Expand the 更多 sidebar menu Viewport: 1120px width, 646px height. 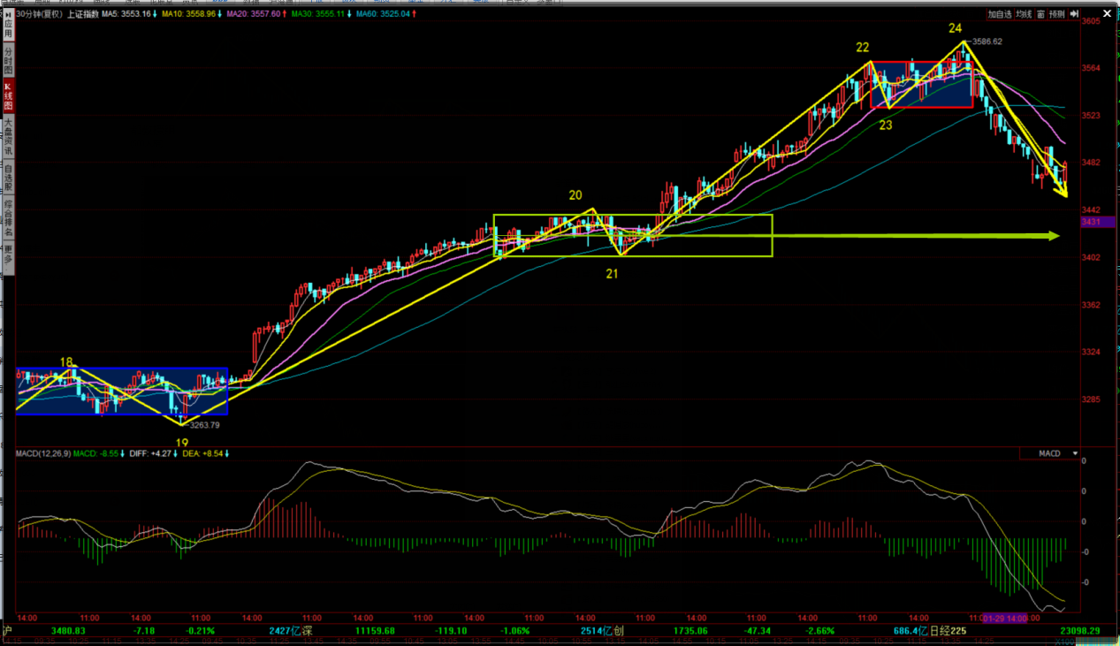[x=8, y=255]
